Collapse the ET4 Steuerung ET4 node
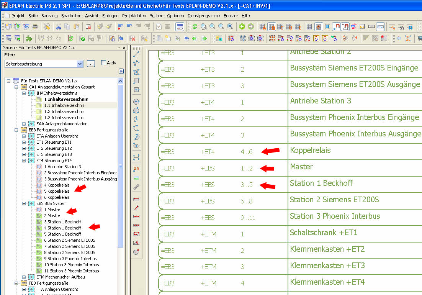 point(24,161)
